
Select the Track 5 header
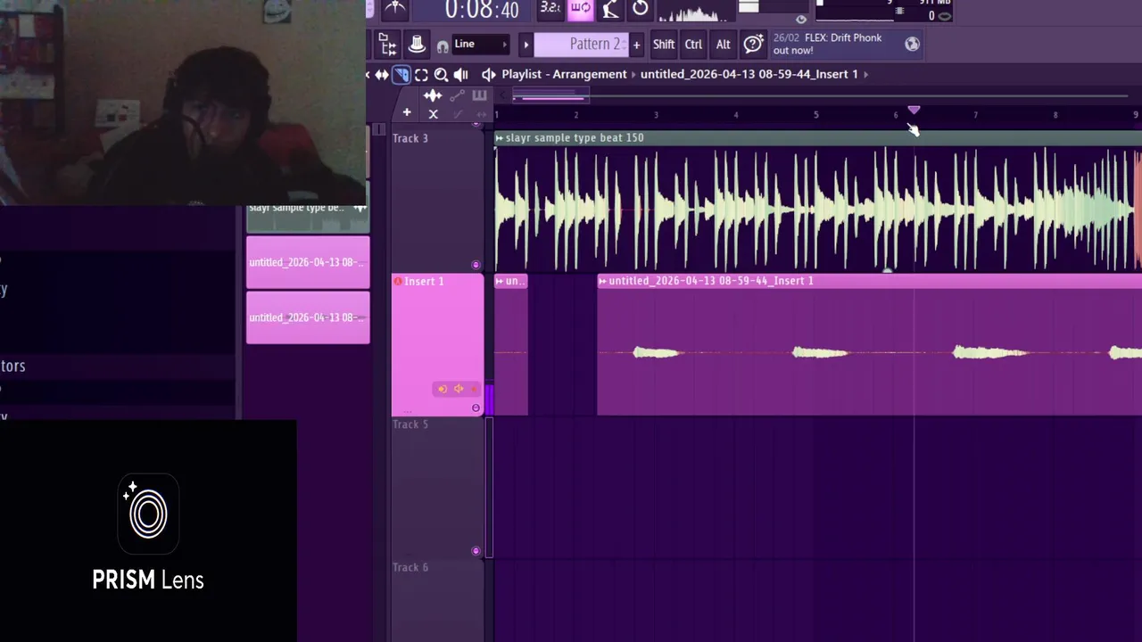(437, 488)
